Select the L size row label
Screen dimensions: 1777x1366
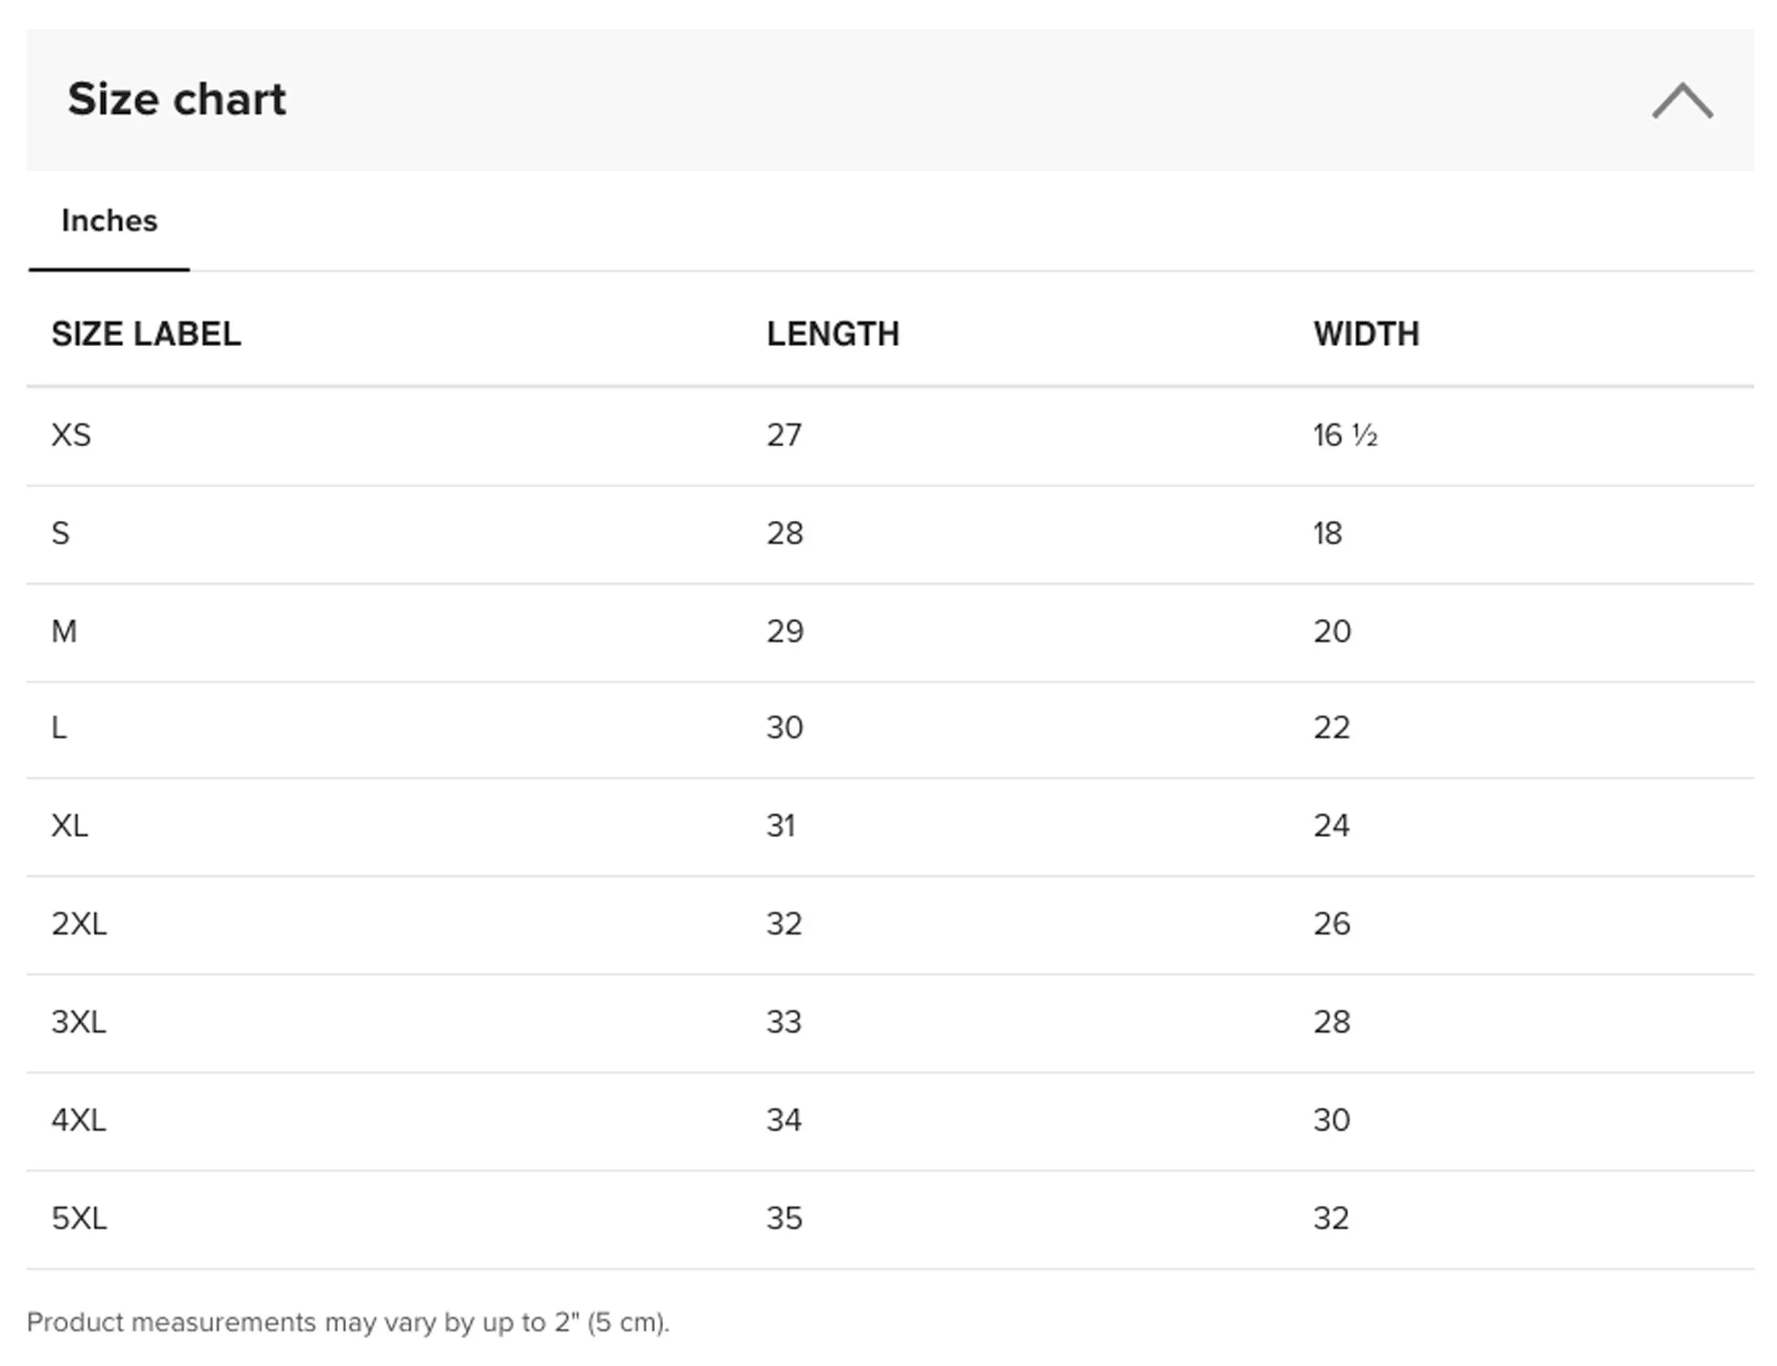pos(59,728)
